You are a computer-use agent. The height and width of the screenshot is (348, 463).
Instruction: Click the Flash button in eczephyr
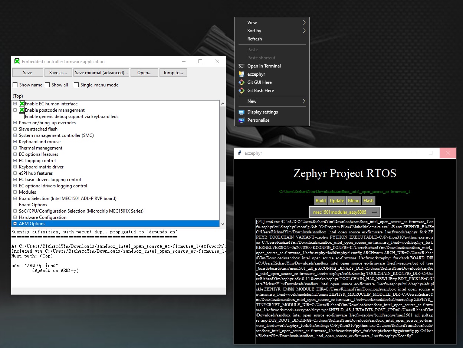click(x=368, y=200)
